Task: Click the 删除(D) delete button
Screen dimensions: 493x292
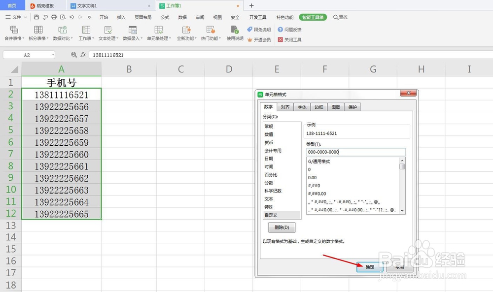Action: point(281,227)
